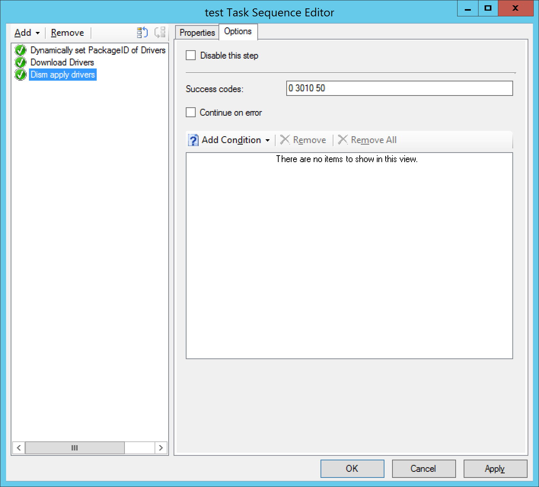Viewport: 539px width, 487px height.
Task: Click the Success codes input field
Action: (x=399, y=88)
